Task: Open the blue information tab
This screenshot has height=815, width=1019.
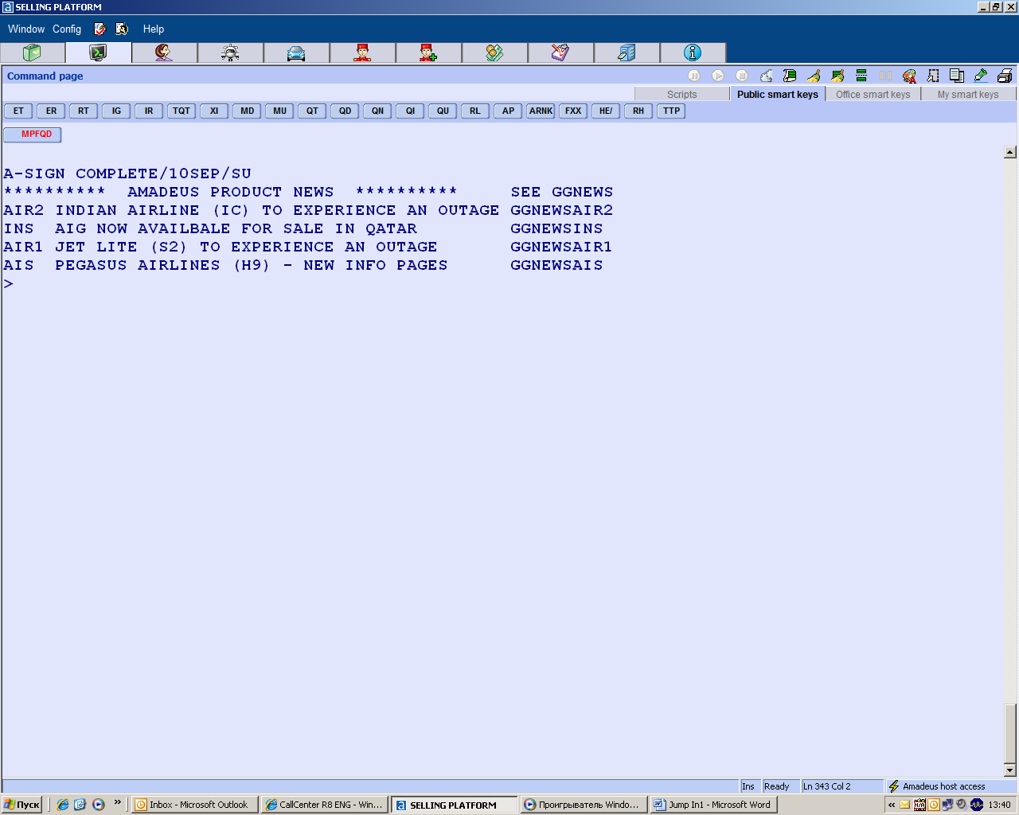Action: (693, 53)
